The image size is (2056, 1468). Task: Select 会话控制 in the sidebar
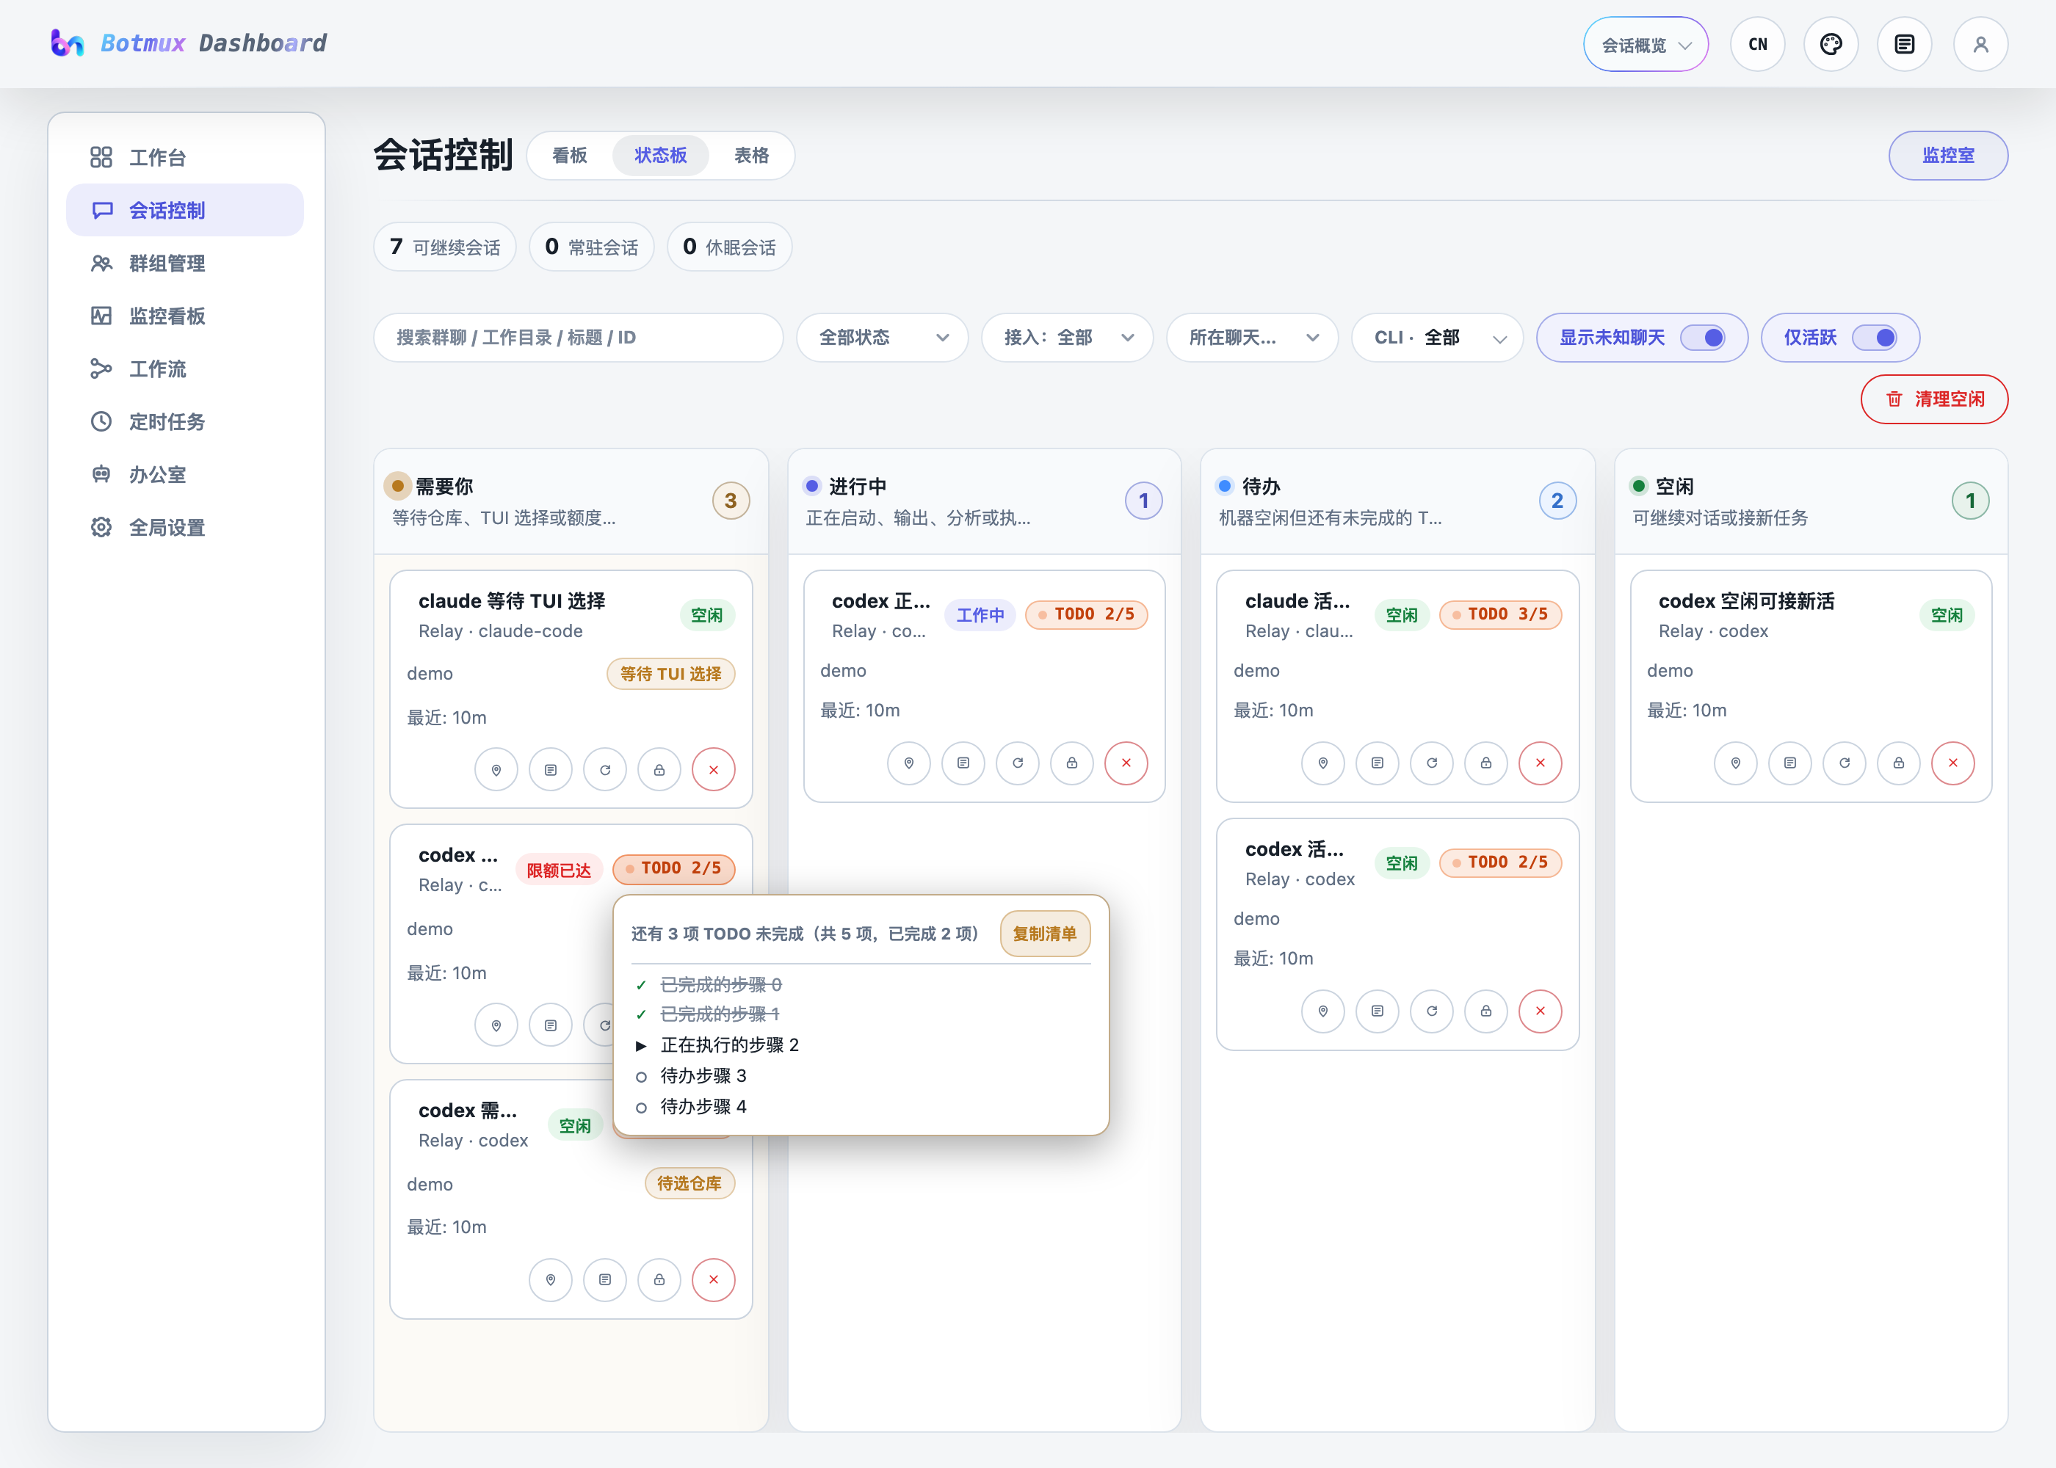(184, 210)
